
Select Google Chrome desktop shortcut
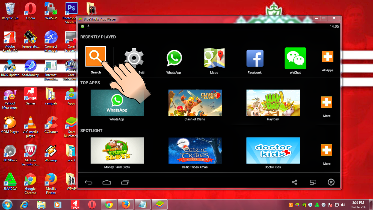tap(31, 184)
